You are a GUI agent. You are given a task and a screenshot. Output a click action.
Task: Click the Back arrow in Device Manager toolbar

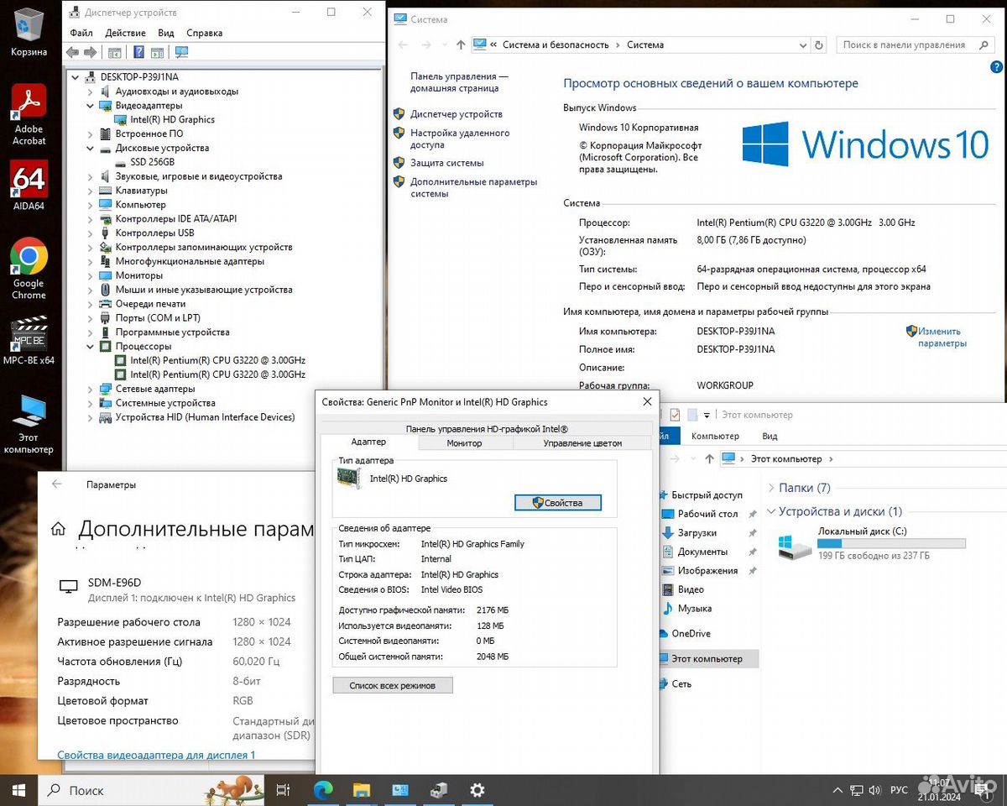(x=72, y=52)
